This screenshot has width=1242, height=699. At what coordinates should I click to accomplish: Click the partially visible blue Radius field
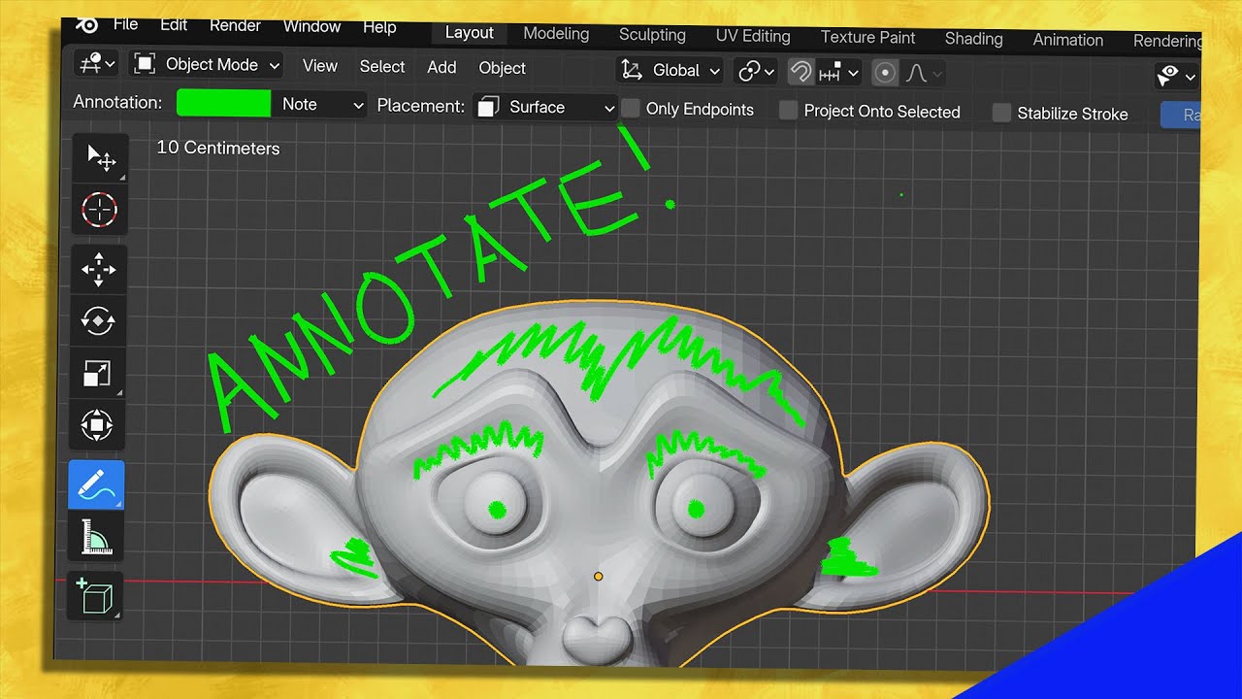point(1181,115)
